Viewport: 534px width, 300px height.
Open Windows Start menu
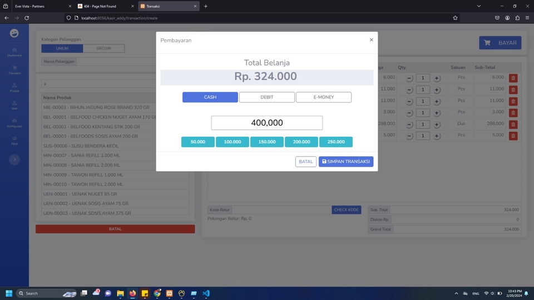coord(9,293)
